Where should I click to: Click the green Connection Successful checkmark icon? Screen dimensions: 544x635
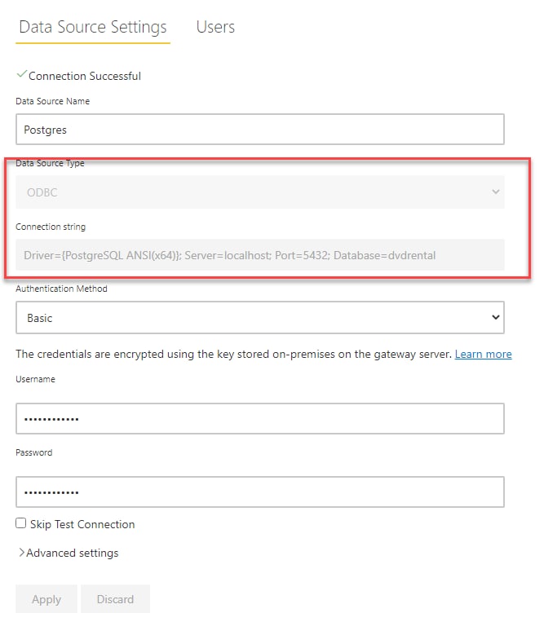(x=22, y=74)
